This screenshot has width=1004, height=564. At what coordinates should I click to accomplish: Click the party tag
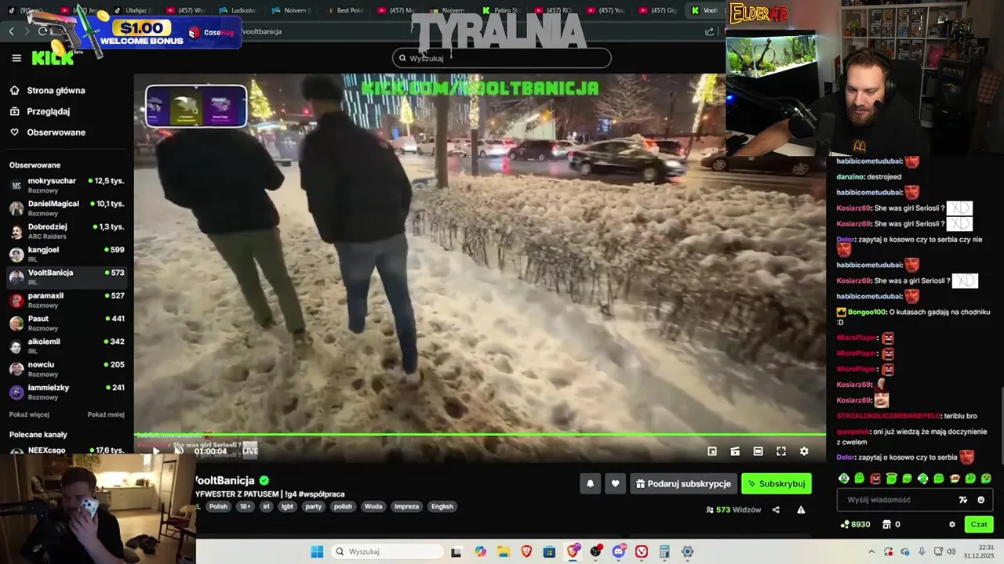pyautogui.click(x=314, y=506)
